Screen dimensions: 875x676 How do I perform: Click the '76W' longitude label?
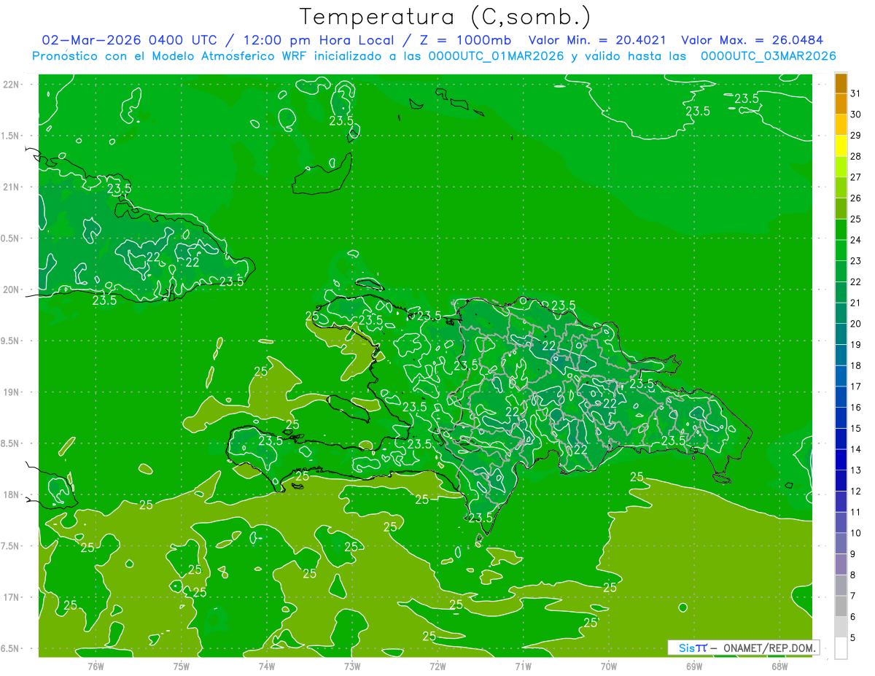point(96,666)
